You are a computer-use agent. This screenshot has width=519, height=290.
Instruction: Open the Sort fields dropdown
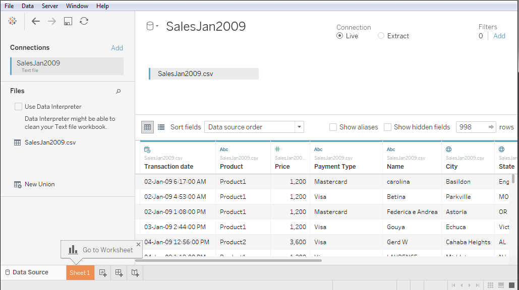pos(254,127)
